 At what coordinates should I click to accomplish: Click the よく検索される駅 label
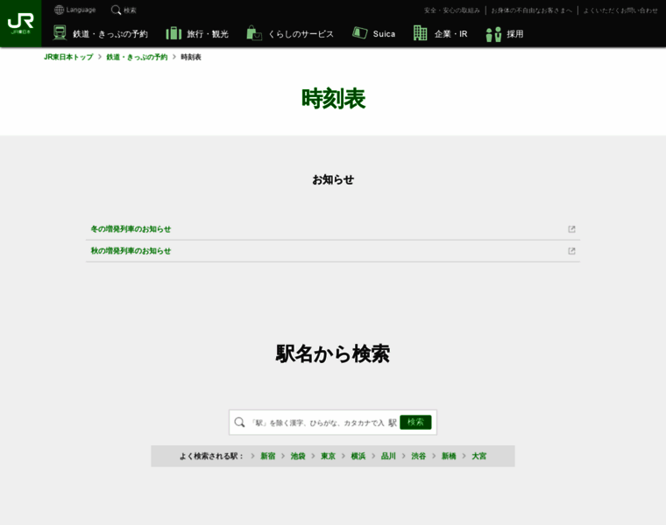pos(211,456)
